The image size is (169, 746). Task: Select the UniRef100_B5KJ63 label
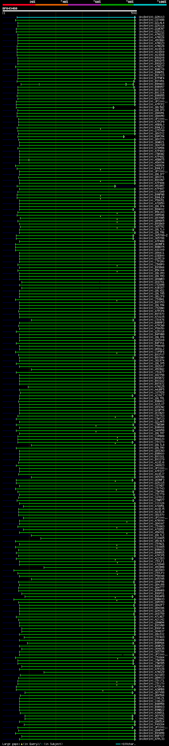[152, 212]
